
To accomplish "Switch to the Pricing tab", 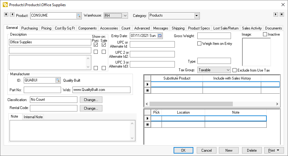I will (46, 28).
